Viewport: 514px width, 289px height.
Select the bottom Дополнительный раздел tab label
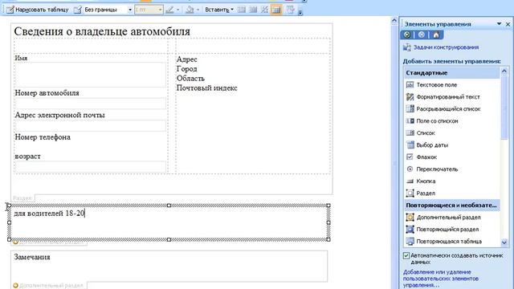click(x=48, y=286)
